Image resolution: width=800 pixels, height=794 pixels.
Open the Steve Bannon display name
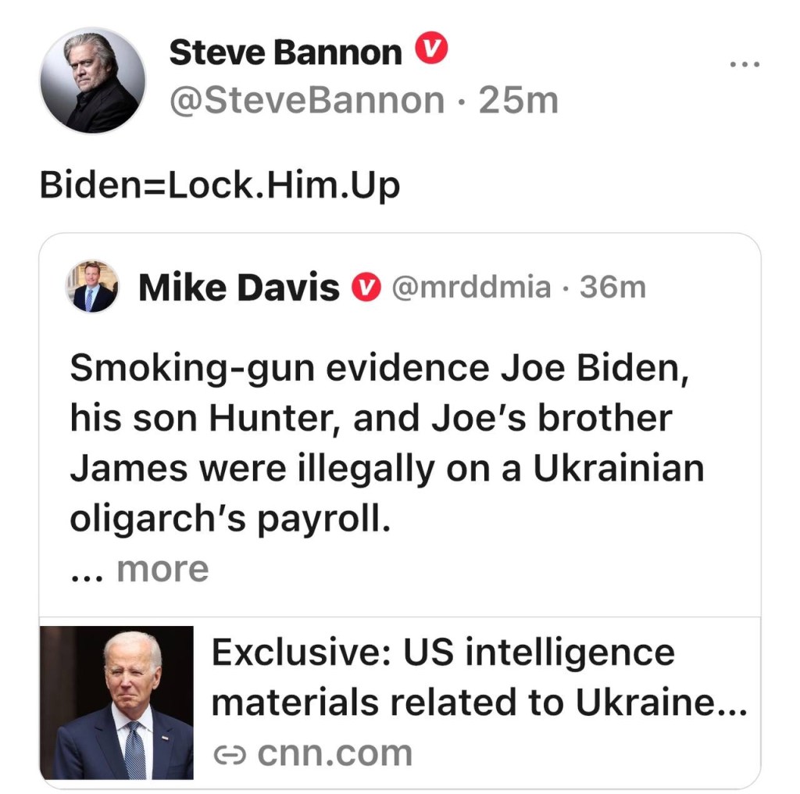[285, 53]
